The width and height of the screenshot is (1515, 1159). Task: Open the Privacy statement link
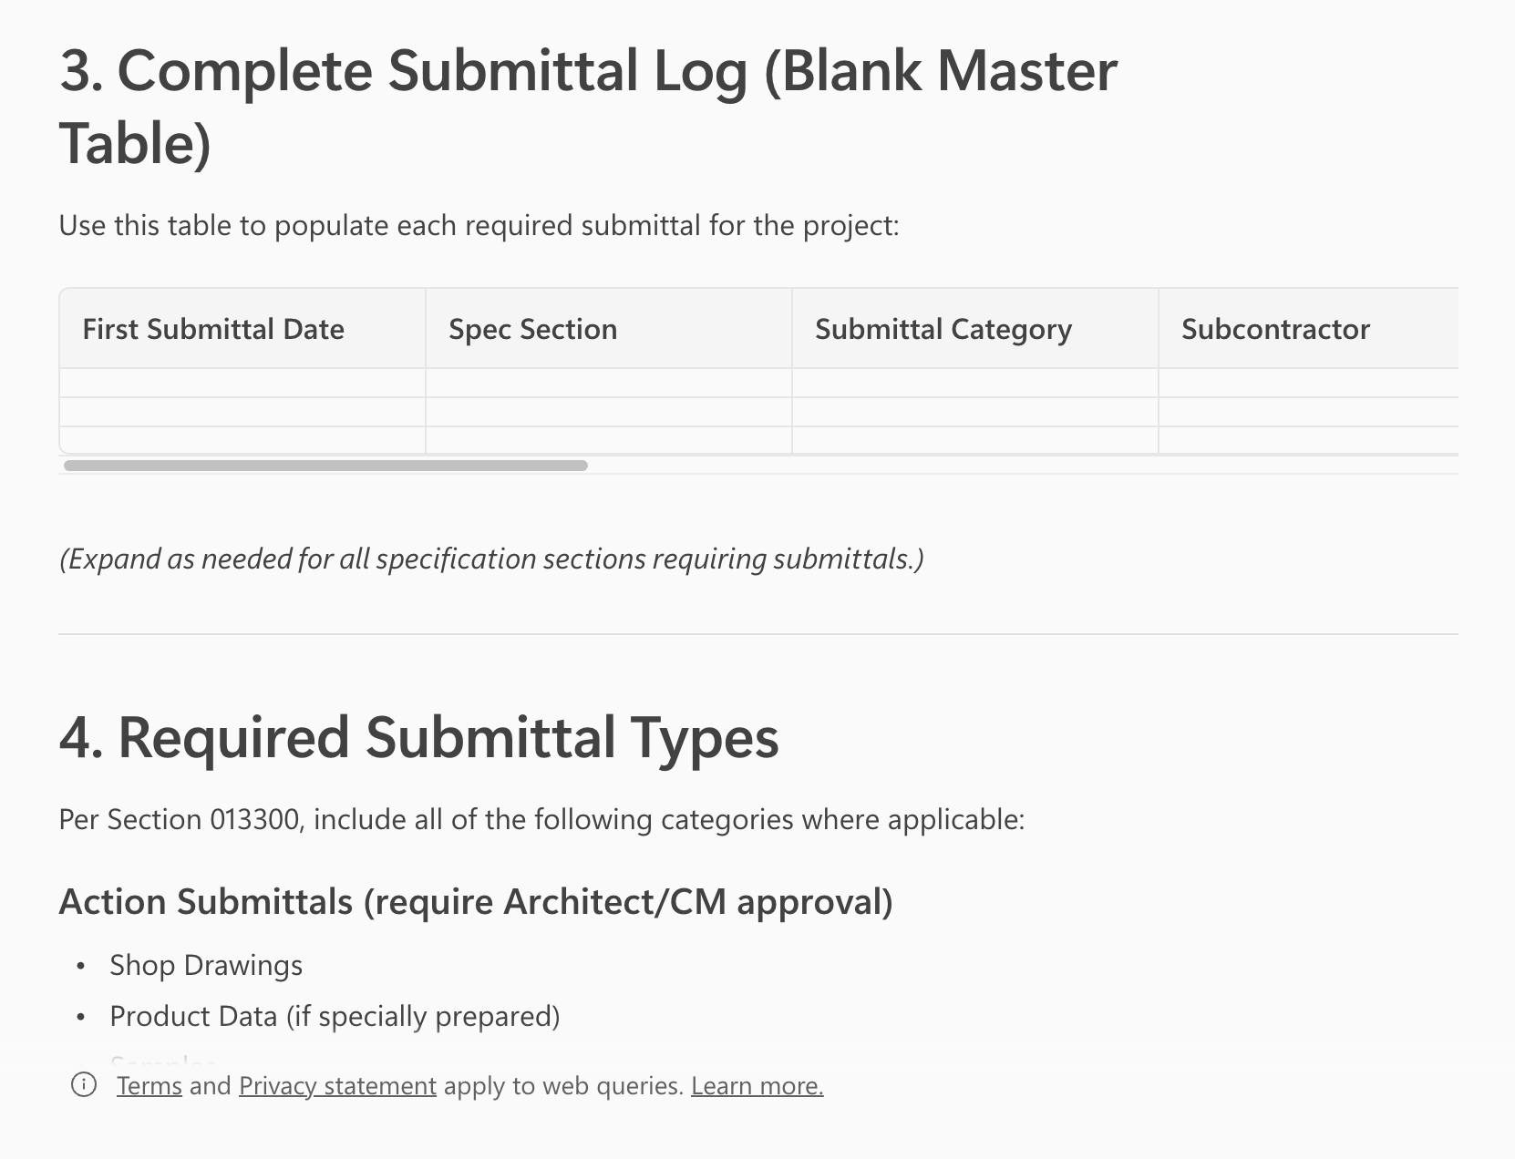(x=337, y=1086)
